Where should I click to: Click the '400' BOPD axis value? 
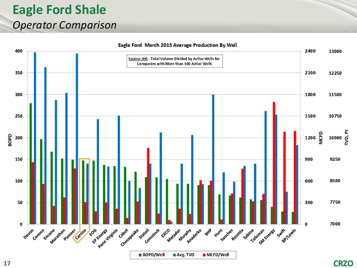click(x=19, y=51)
